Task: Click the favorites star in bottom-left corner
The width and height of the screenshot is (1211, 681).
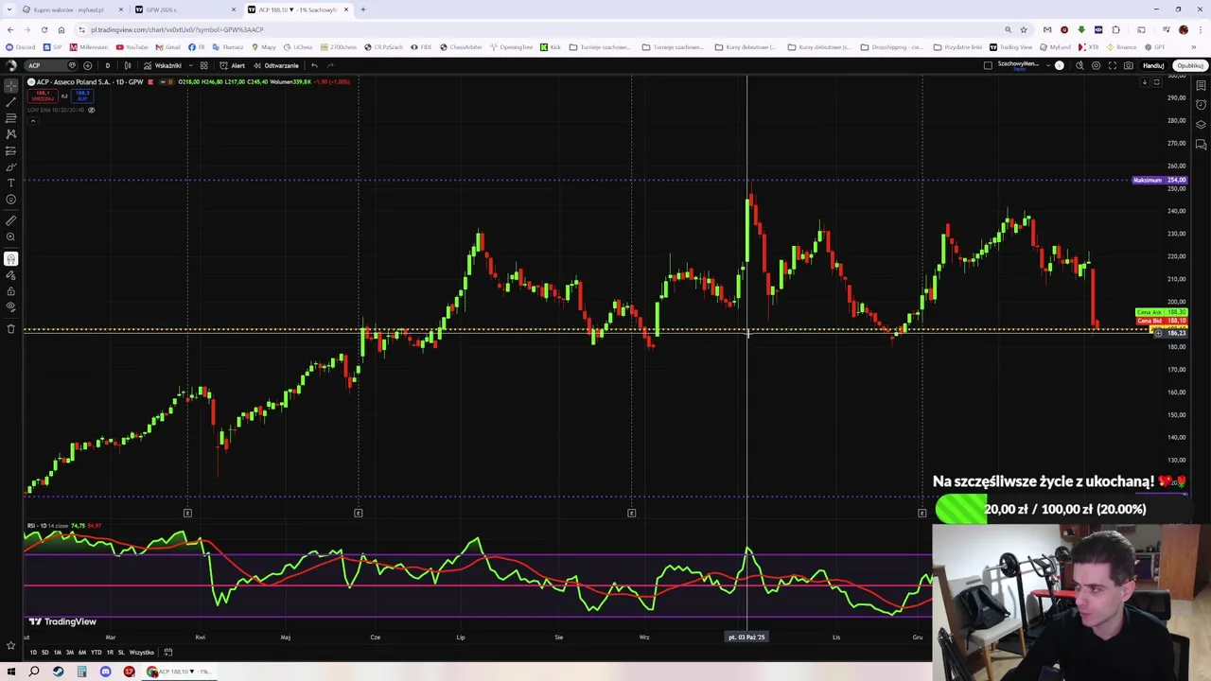Action: (11, 644)
